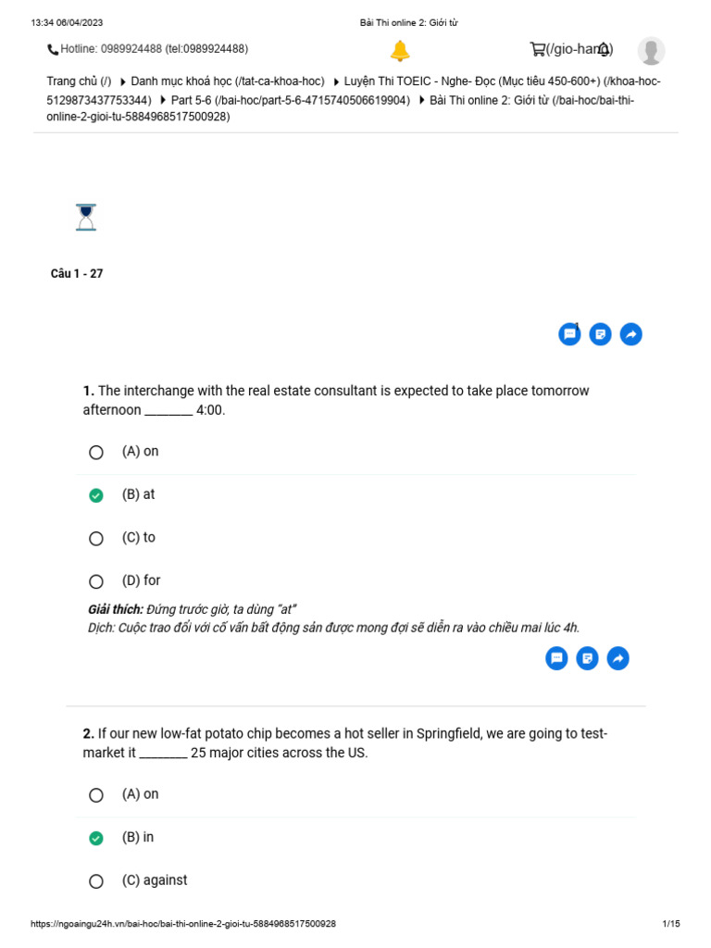Click the yellow notification bell icon

tap(400, 51)
